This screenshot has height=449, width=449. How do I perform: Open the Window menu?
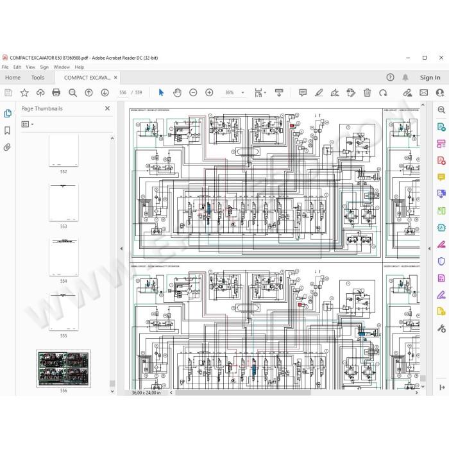pos(62,67)
